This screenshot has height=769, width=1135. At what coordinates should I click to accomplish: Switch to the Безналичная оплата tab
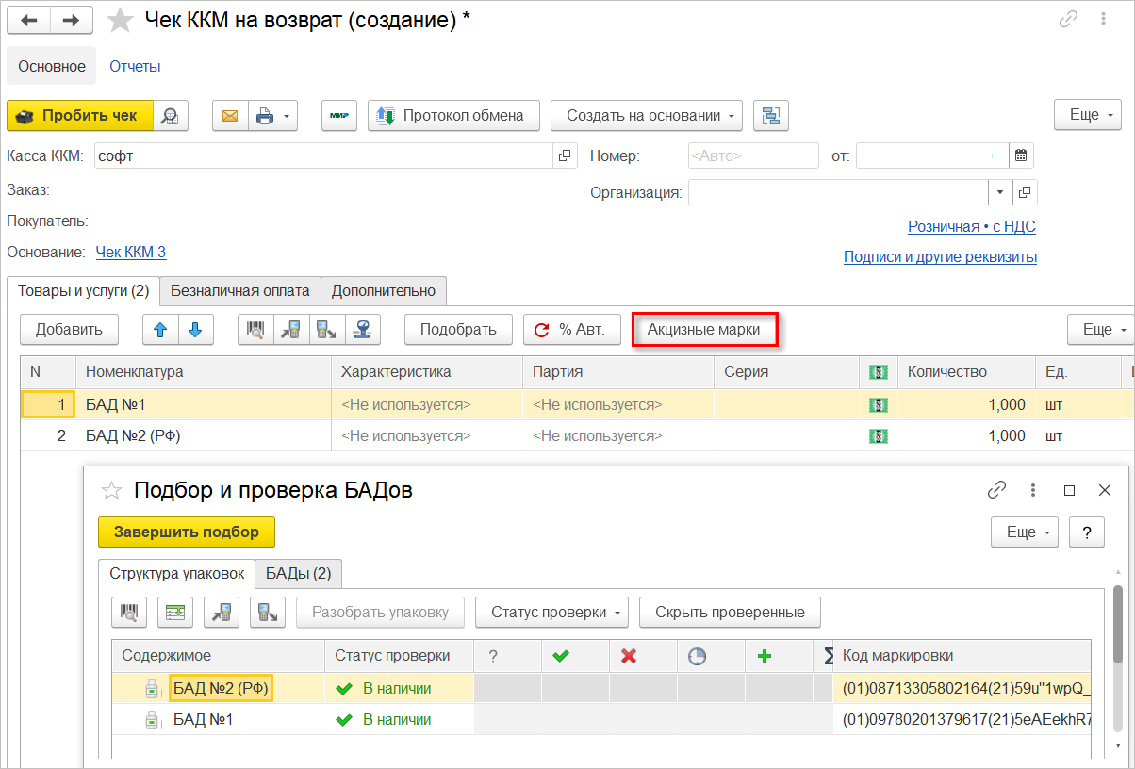tap(240, 291)
